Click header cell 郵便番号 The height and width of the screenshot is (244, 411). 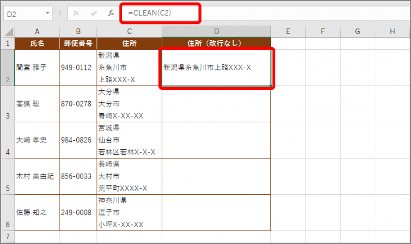pos(78,43)
